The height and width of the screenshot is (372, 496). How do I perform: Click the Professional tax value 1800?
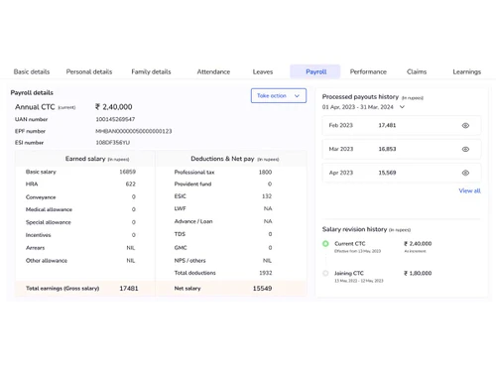(265, 172)
